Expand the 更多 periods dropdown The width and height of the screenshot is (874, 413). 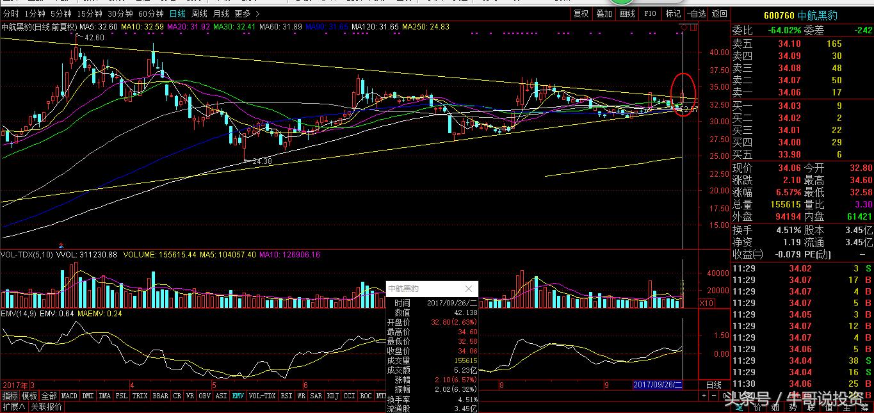coord(247,13)
